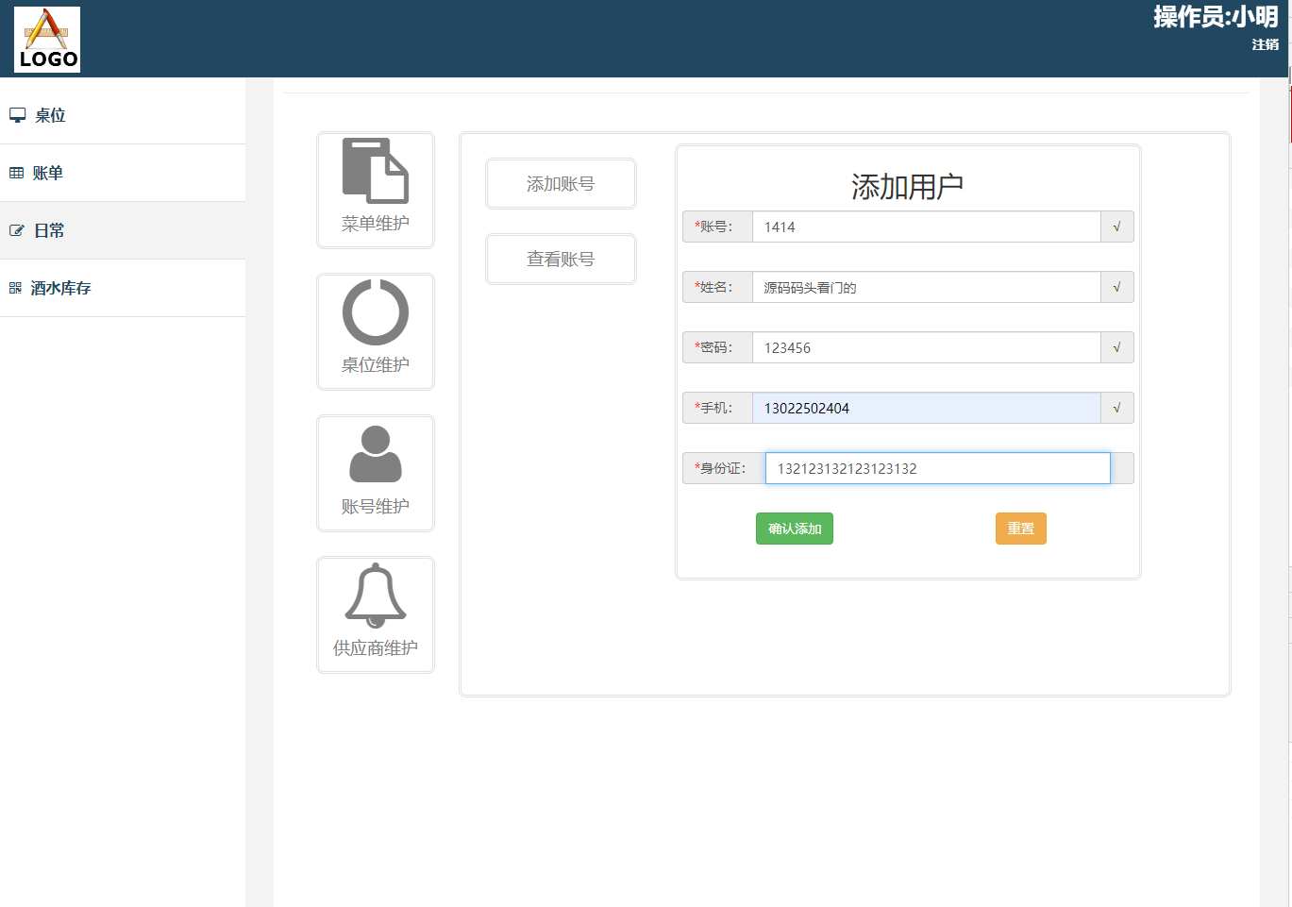The height and width of the screenshot is (907, 1292).
Task: Select 账单 in the left sidebar
Action: click(47, 173)
